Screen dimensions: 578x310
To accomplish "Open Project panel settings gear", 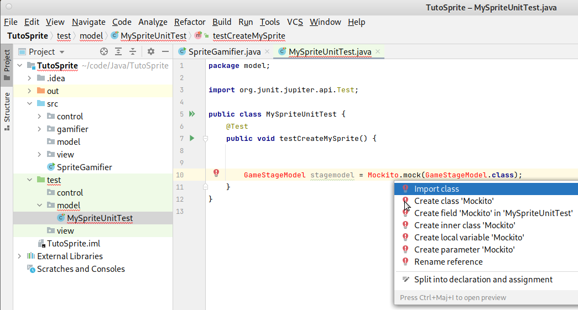I will (x=151, y=51).
